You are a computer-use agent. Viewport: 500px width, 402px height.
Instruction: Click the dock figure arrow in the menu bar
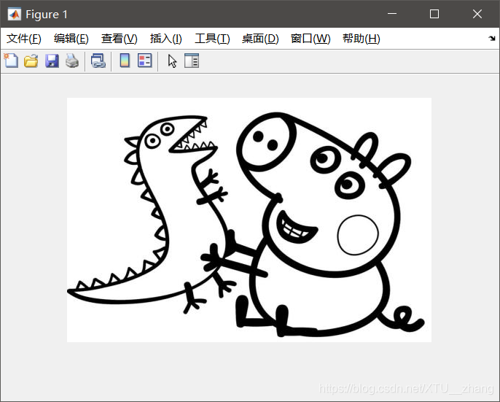pos(492,39)
